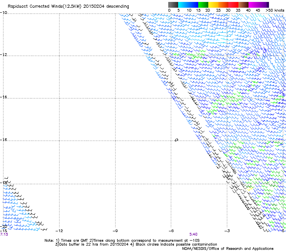The image size is (286, 251).
Task: Click the NOAA/NESDIS credit text
Action: pyautogui.click(x=228, y=248)
